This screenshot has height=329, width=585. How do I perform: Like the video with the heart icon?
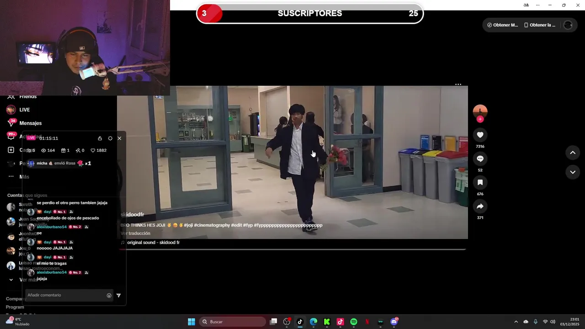(480, 135)
